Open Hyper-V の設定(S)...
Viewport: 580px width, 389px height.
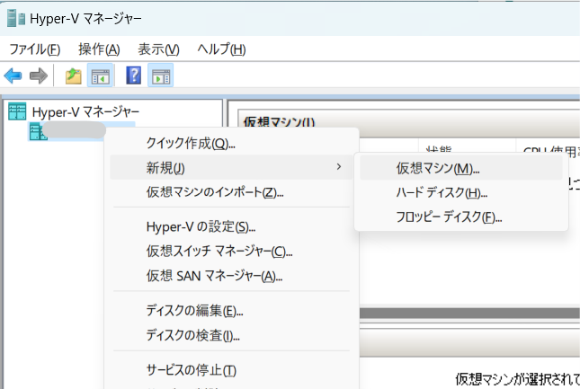tap(232, 226)
